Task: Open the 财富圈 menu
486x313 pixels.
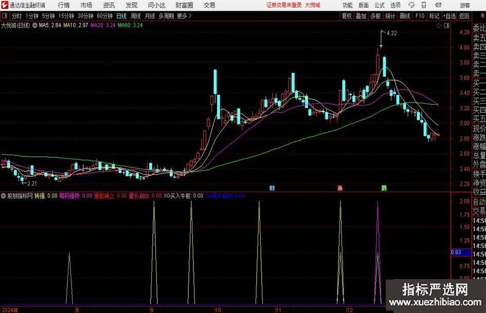Action: pyautogui.click(x=184, y=5)
